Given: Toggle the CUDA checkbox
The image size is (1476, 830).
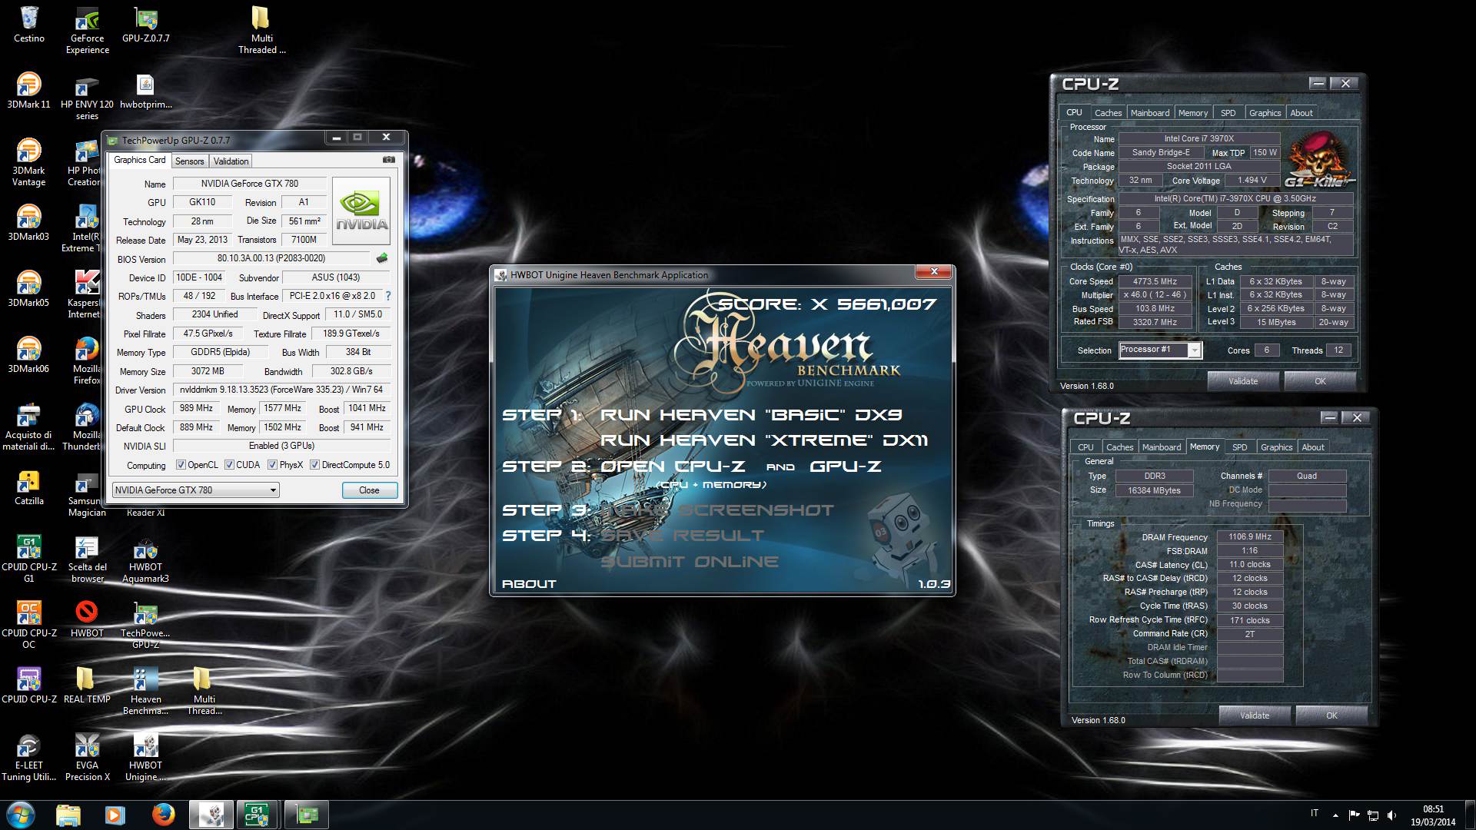Looking at the screenshot, I should (x=229, y=465).
